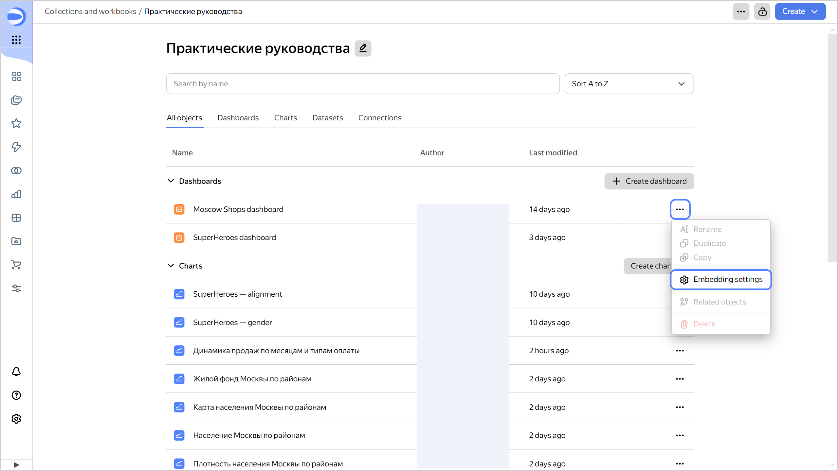
Task: Open Favorites star icon in sidebar
Action: [x=16, y=124]
